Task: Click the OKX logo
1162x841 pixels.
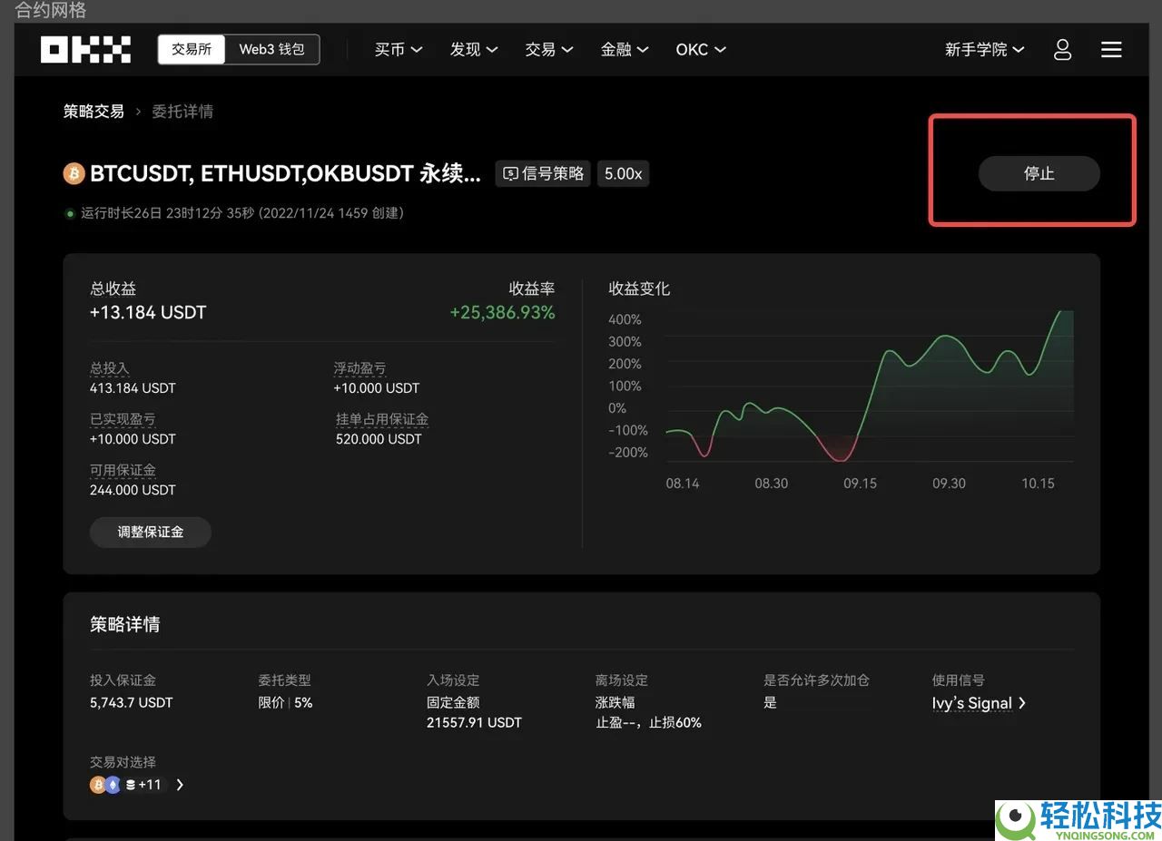Action: click(85, 49)
